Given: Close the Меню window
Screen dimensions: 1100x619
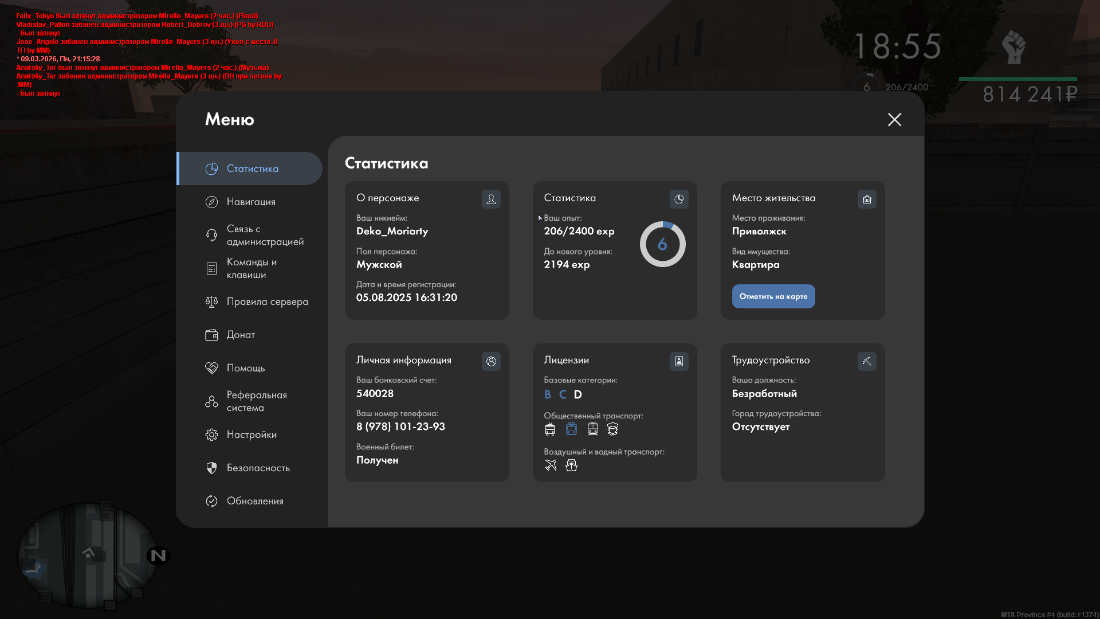Looking at the screenshot, I should (x=894, y=119).
